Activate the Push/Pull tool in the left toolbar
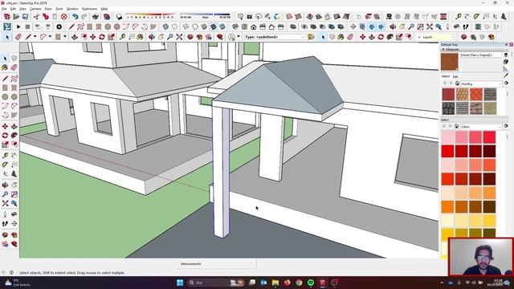The height and width of the screenshot is (289, 514). [14, 127]
